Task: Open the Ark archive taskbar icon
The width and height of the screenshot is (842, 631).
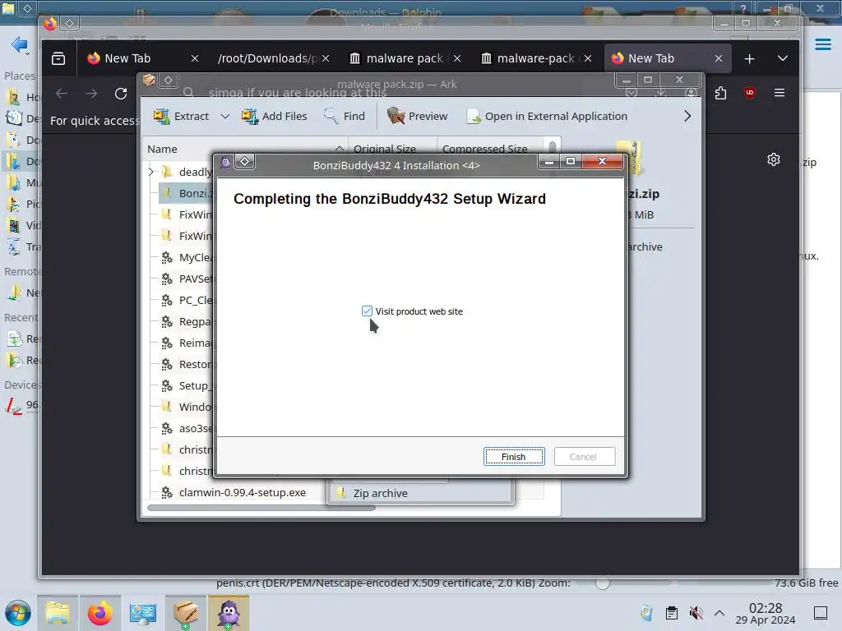Action: pyautogui.click(x=185, y=613)
